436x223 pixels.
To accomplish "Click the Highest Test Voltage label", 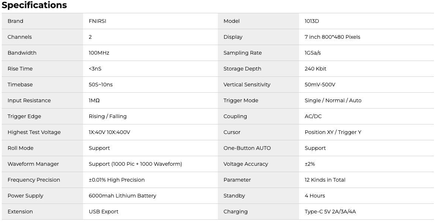I will pos(34,132).
